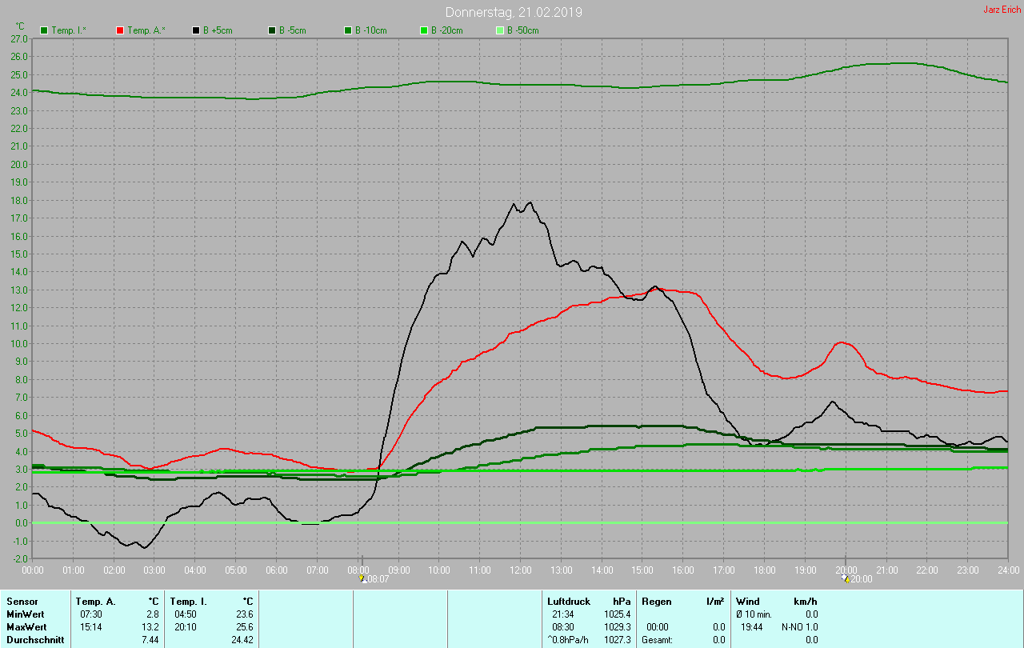Click the 24:00 label on the time axis
The height and width of the screenshot is (648, 1024).
pos(1008,570)
